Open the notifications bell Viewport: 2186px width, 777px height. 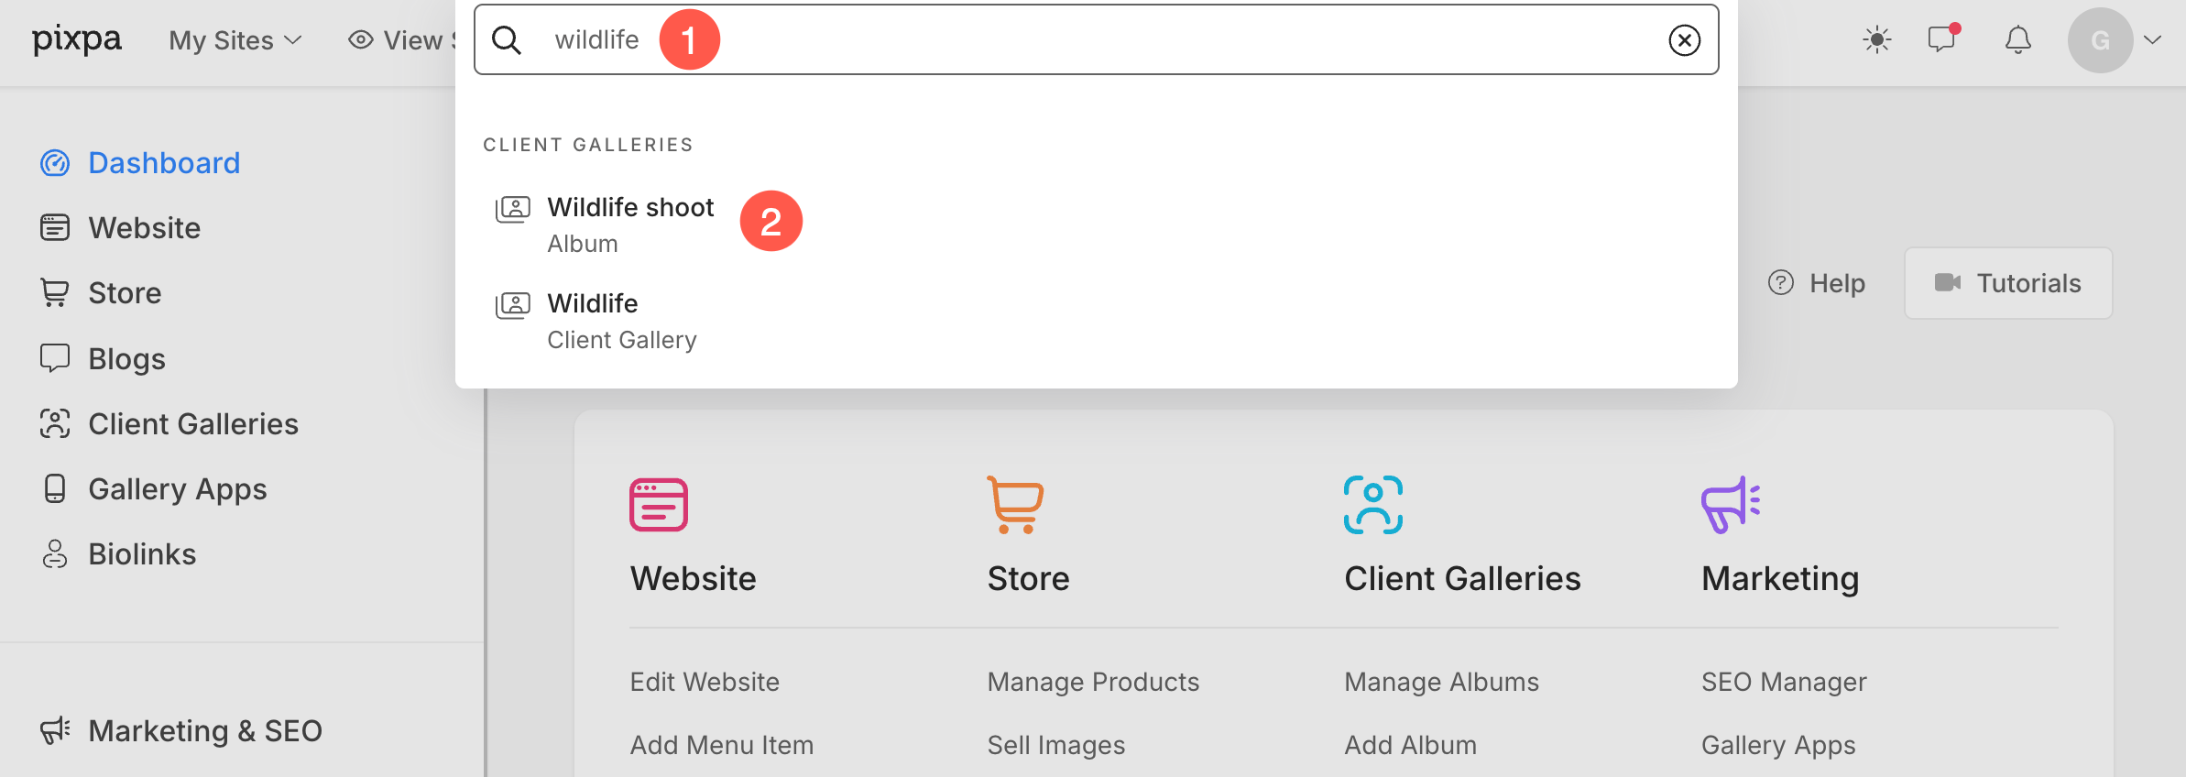[x=2017, y=39]
